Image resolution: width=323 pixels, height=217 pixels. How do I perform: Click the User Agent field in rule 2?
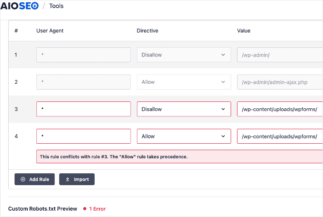(x=83, y=82)
